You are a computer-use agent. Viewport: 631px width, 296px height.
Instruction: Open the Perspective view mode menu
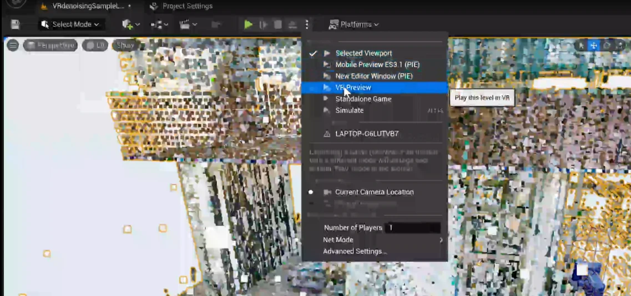(x=51, y=46)
